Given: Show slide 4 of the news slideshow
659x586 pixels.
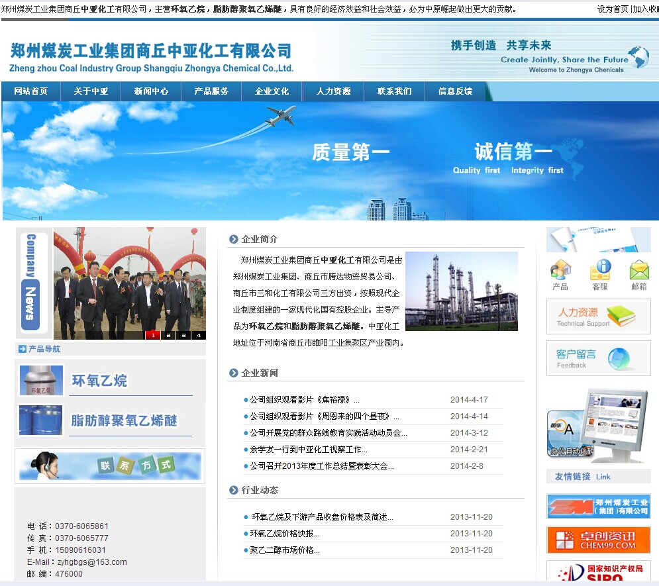Looking at the screenshot, I should 199,335.
